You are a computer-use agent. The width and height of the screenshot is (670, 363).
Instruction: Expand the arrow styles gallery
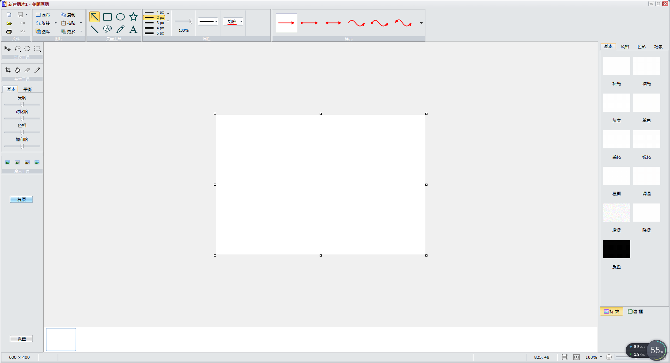(x=421, y=23)
